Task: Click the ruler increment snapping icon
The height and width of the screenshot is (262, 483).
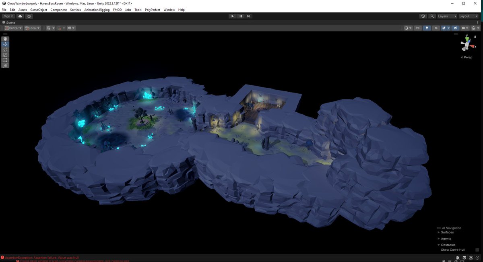Action: (x=70, y=28)
